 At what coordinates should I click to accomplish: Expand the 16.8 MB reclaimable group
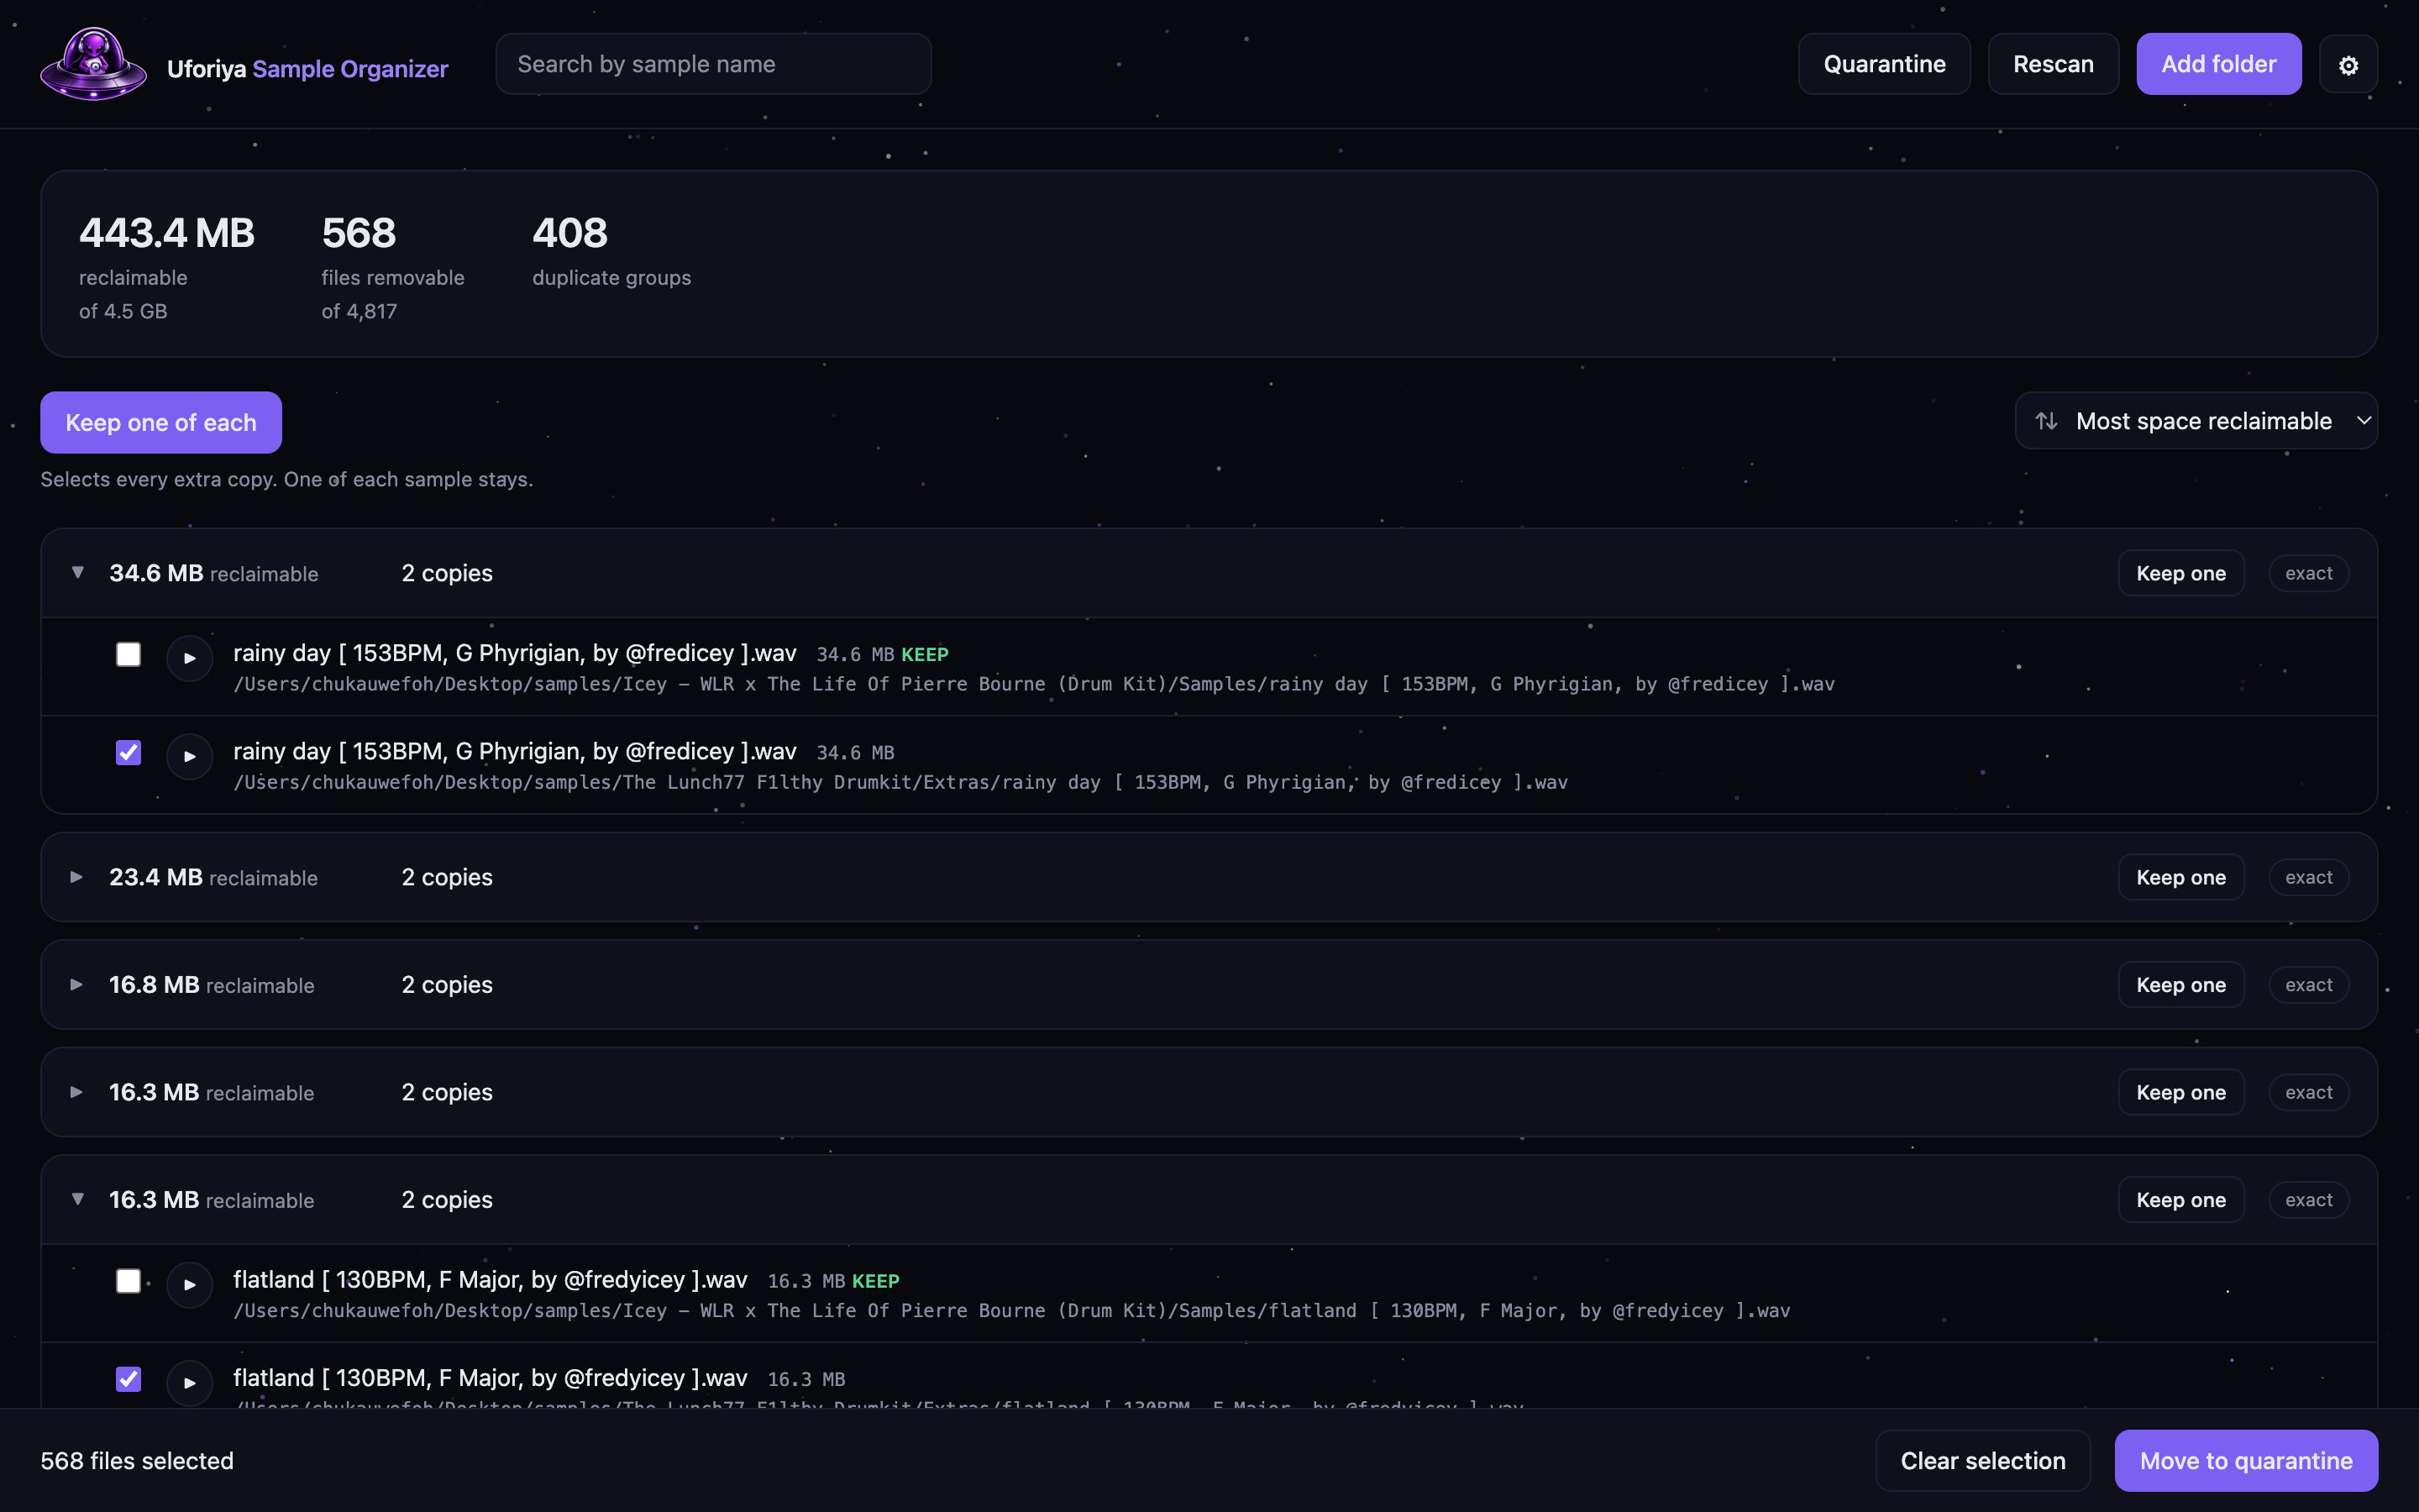[77, 985]
